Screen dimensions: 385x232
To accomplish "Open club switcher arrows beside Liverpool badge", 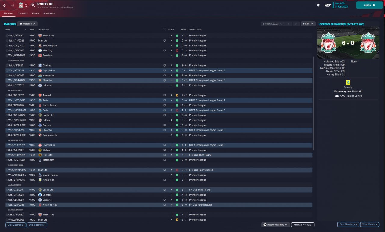I will click(26, 5).
